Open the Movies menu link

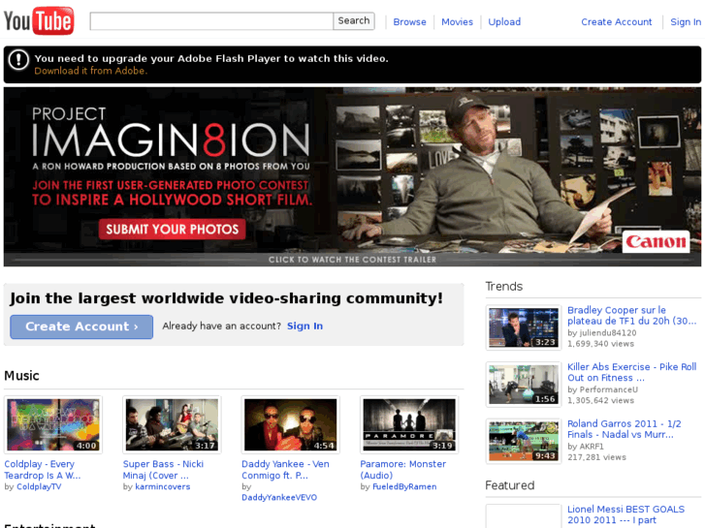(x=458, y=22)
